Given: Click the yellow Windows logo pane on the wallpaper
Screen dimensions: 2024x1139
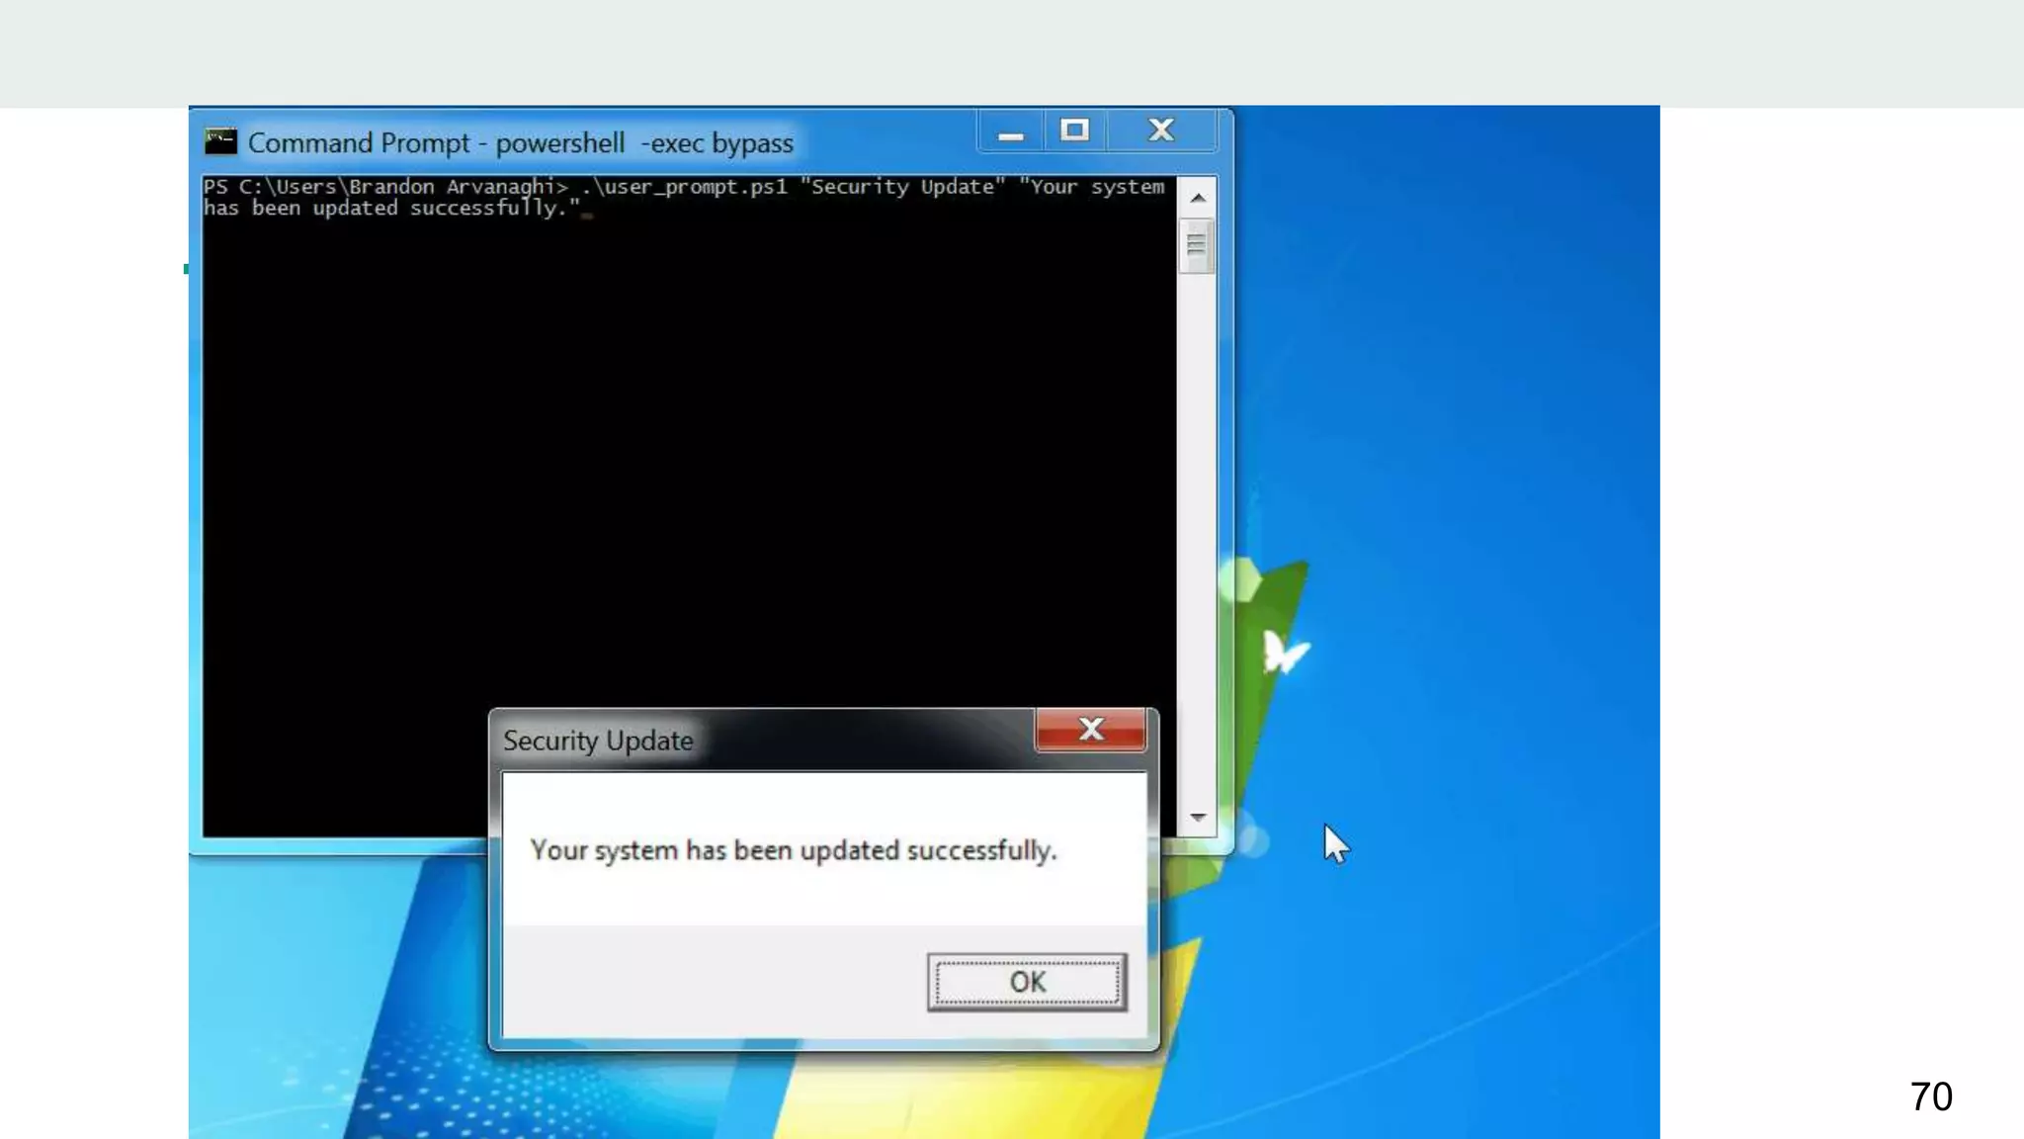Looking at the screenshot, I should coord(988,1102).
